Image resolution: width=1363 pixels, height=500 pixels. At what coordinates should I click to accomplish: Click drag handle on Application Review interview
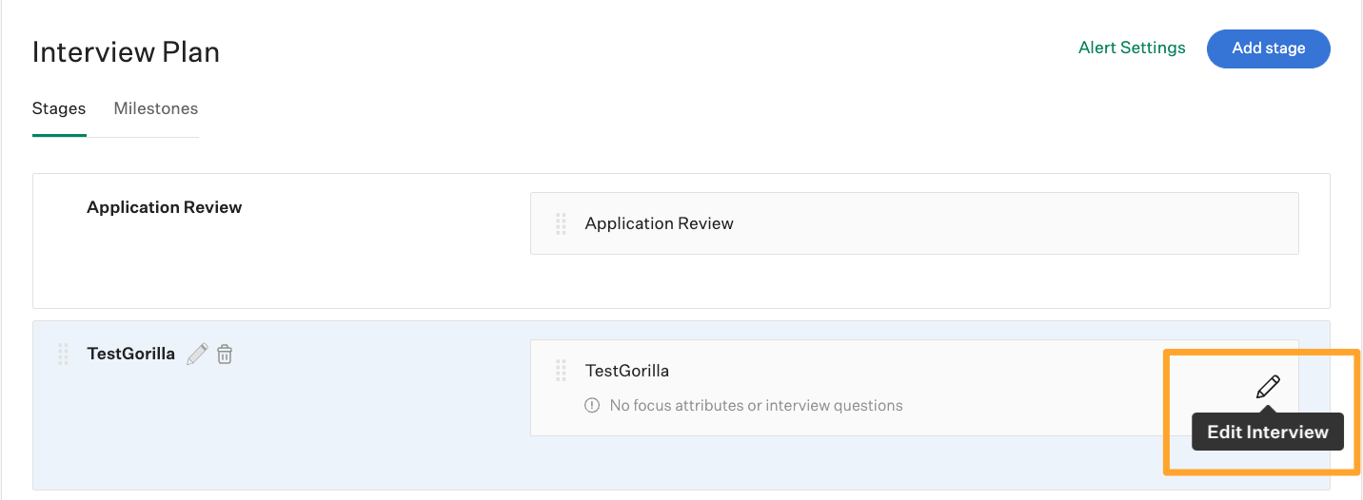(x=561, y=224)
